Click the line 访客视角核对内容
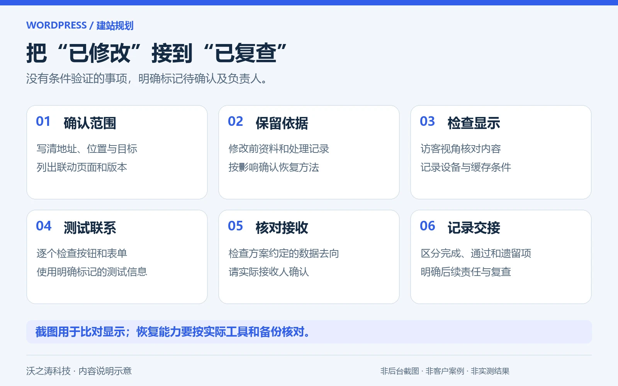This screenshot has height=386, width=618. tap(461, 149)
